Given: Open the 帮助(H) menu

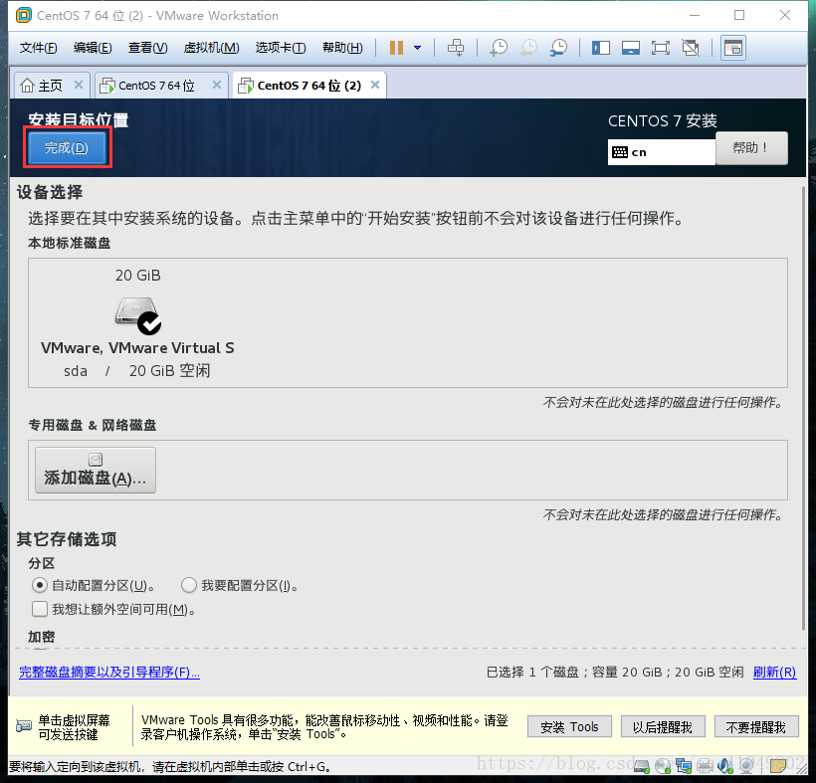Looking at the screenshot, I should (x=342, y=48).
